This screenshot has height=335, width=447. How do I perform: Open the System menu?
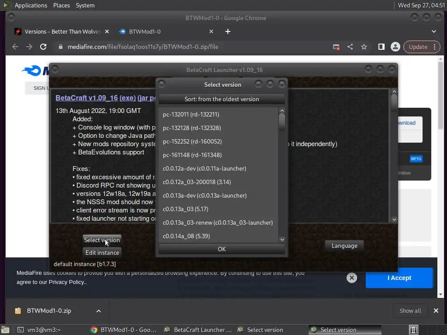click(85, 5)
